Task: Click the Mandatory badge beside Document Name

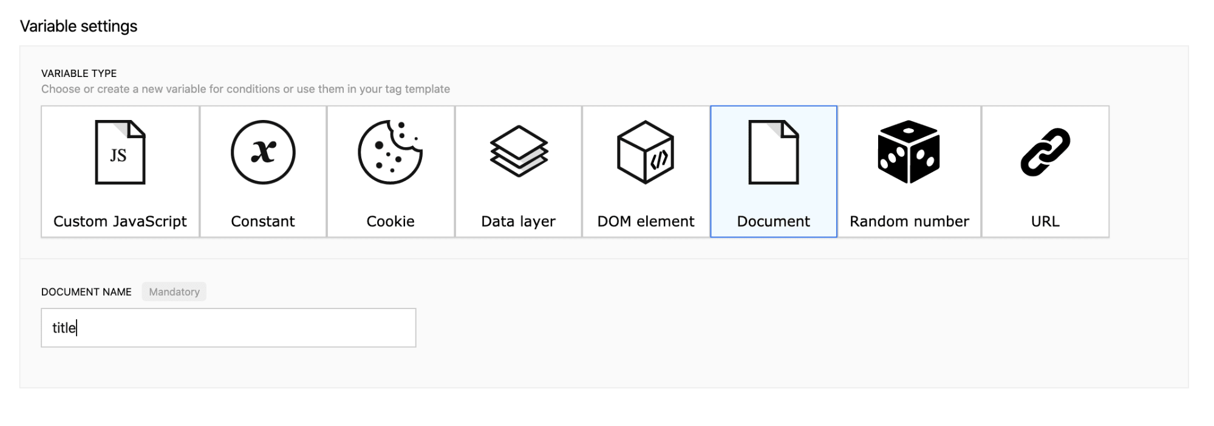Action: 174,291
